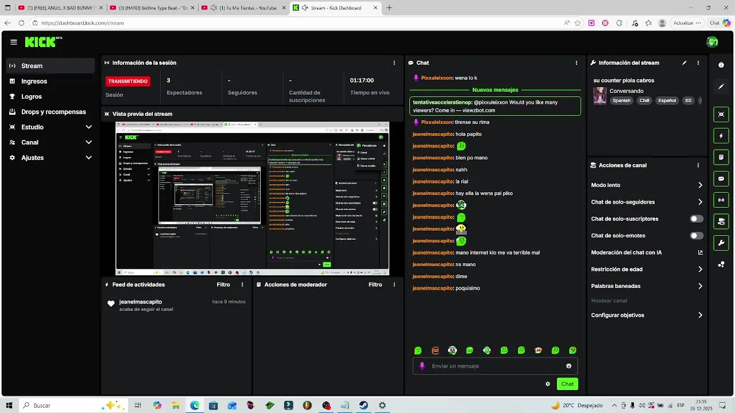Click the Conversando category thumbnail

pos(600,96)
